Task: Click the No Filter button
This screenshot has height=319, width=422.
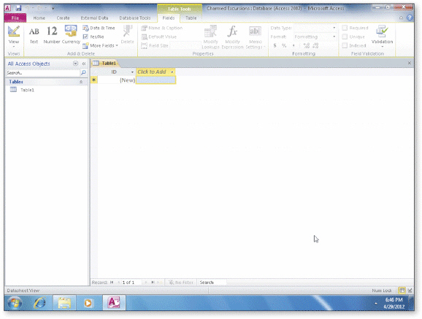Action: click(181, 283)
